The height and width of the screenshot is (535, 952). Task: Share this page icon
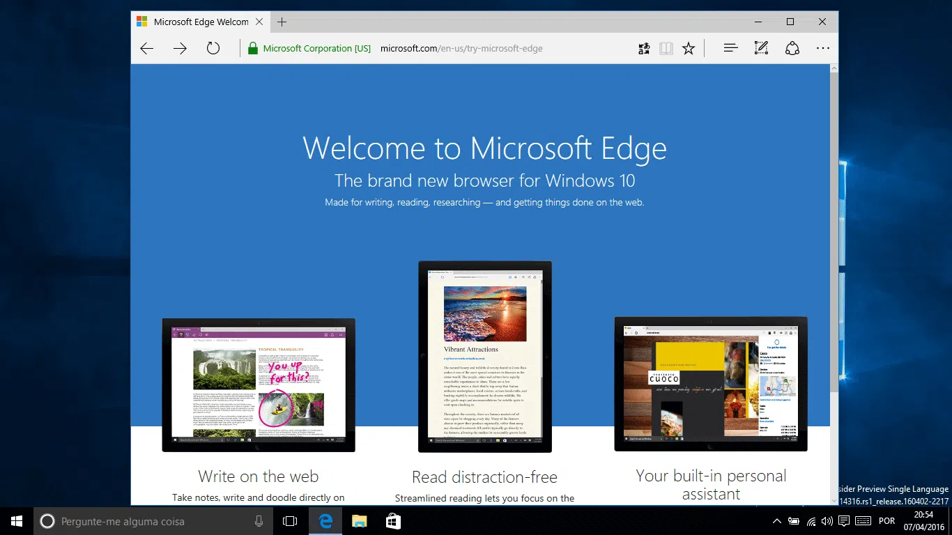click(x=792, y=48)
